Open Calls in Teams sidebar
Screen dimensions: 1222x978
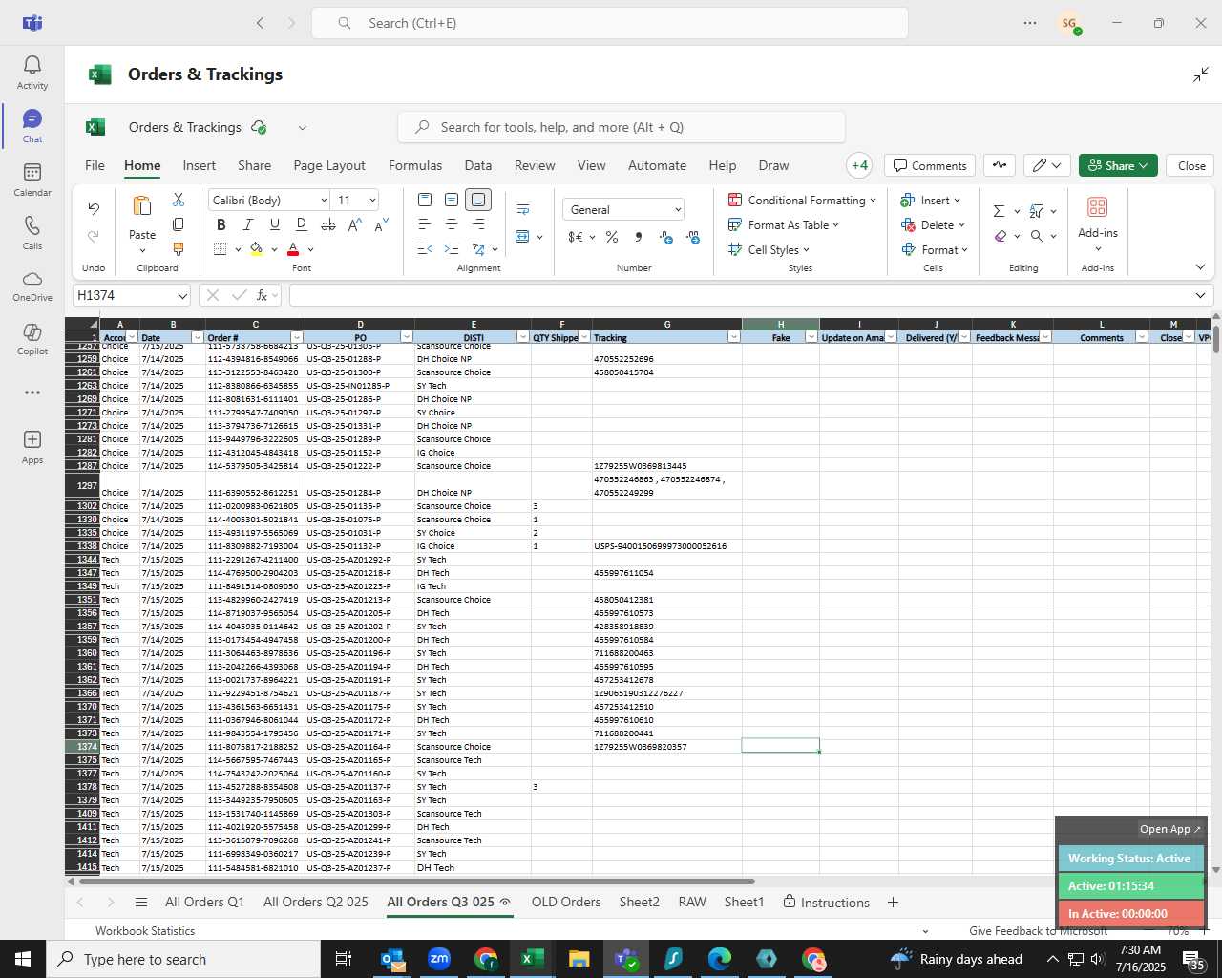pos(32,232)
